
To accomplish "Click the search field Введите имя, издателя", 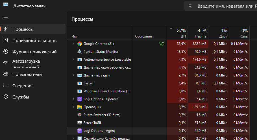I will [x=221, y=6].
